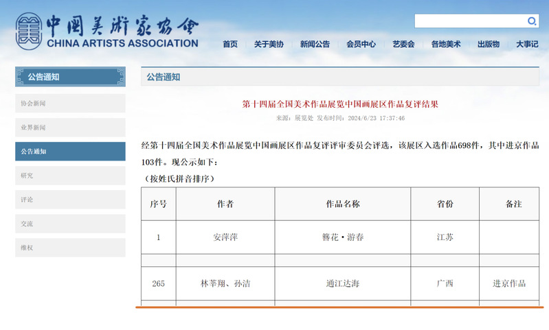Click the search magnifier icon

coord(532,21)
